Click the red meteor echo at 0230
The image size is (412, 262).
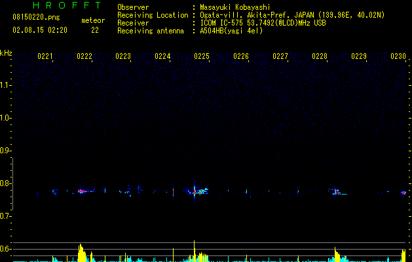[x=404, y=193]
